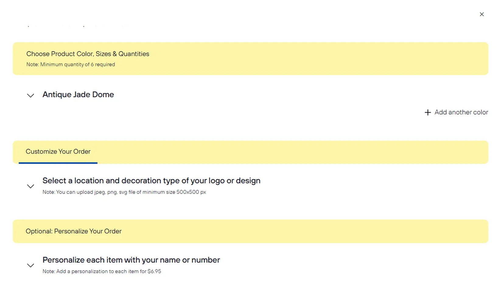The image size is (501, 295).
Task: Click the Choose Product Color, Sizes & Quantities header
Action: click(x=88, y=54)
